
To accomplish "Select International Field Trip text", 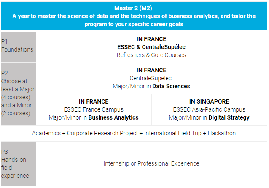I will 172,133.
